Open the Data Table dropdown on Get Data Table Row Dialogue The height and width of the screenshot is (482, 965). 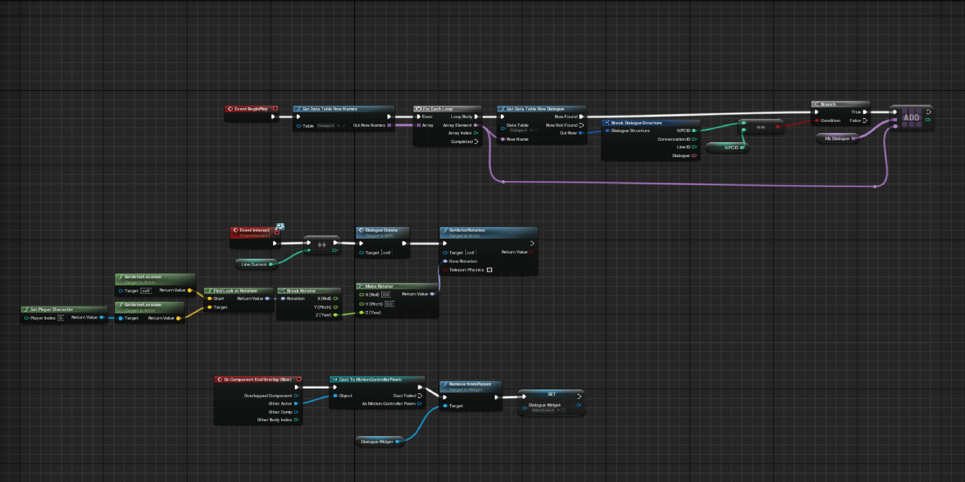pos(519,130)
